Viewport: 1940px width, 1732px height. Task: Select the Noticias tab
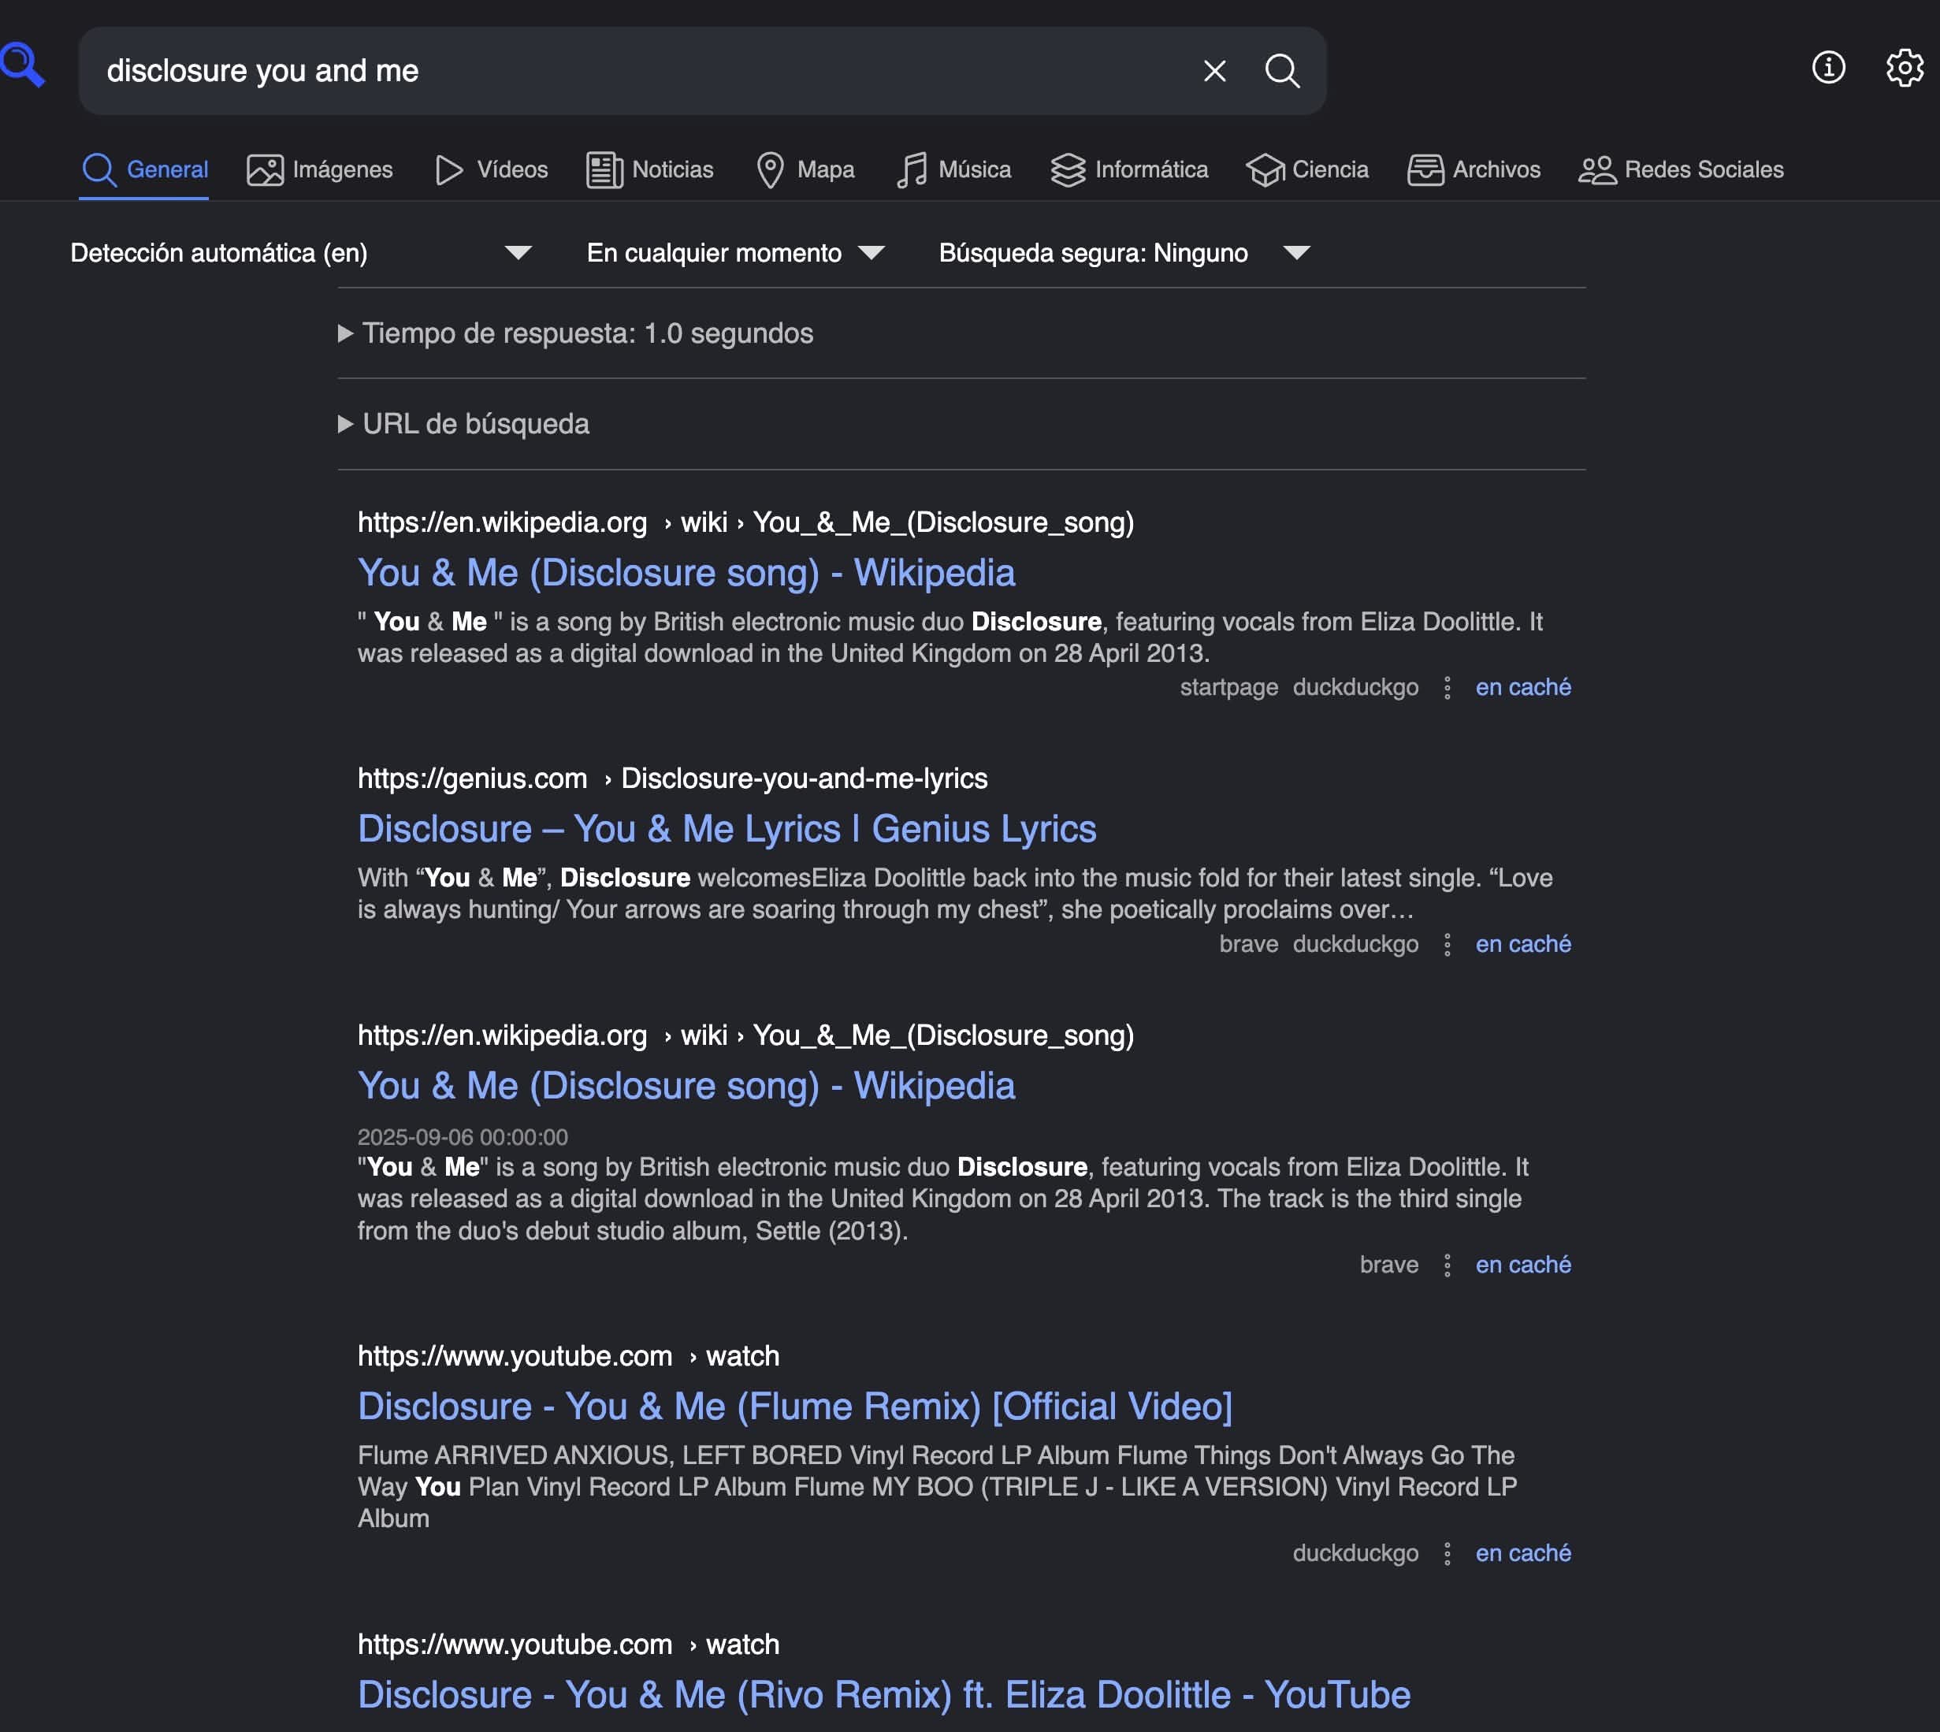(x=650, y=169)
